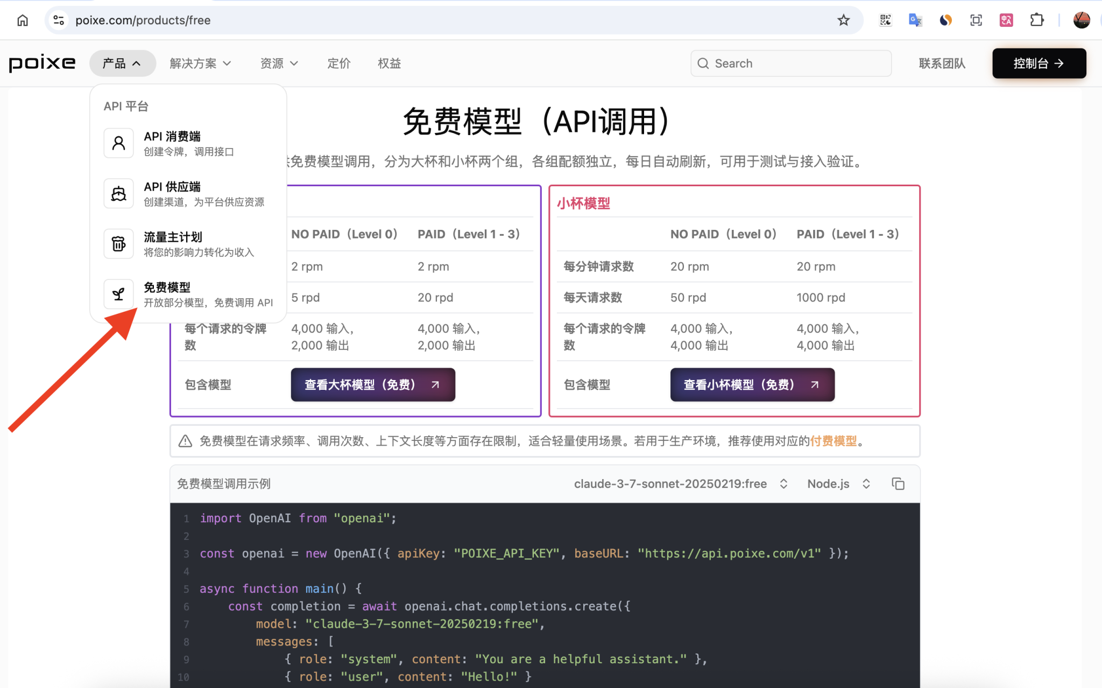Click the 控制台 button

1038,63
